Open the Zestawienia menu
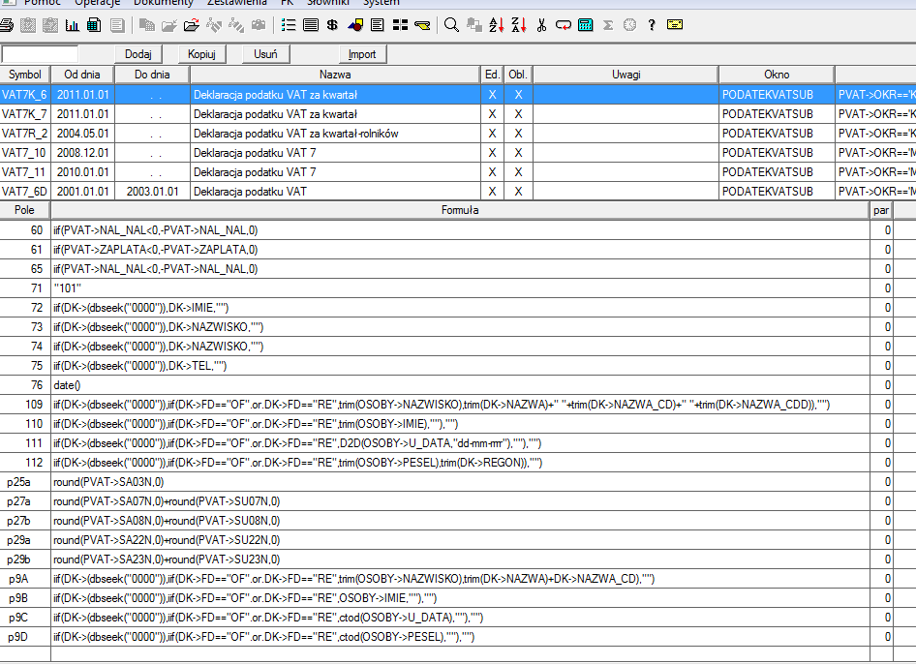The image size is (916, 665). [237, 3]
